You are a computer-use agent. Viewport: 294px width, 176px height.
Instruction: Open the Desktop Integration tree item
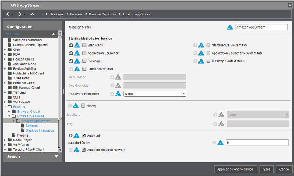click(x=40, y=130)
